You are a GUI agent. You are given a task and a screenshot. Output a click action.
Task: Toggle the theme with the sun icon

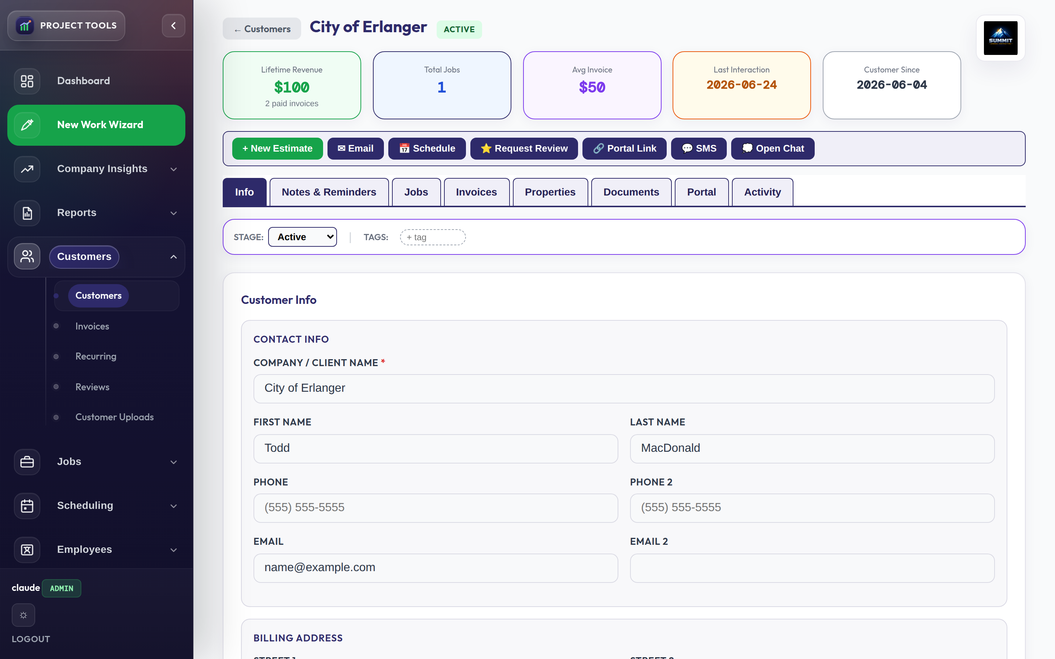(x=23, y=615)
